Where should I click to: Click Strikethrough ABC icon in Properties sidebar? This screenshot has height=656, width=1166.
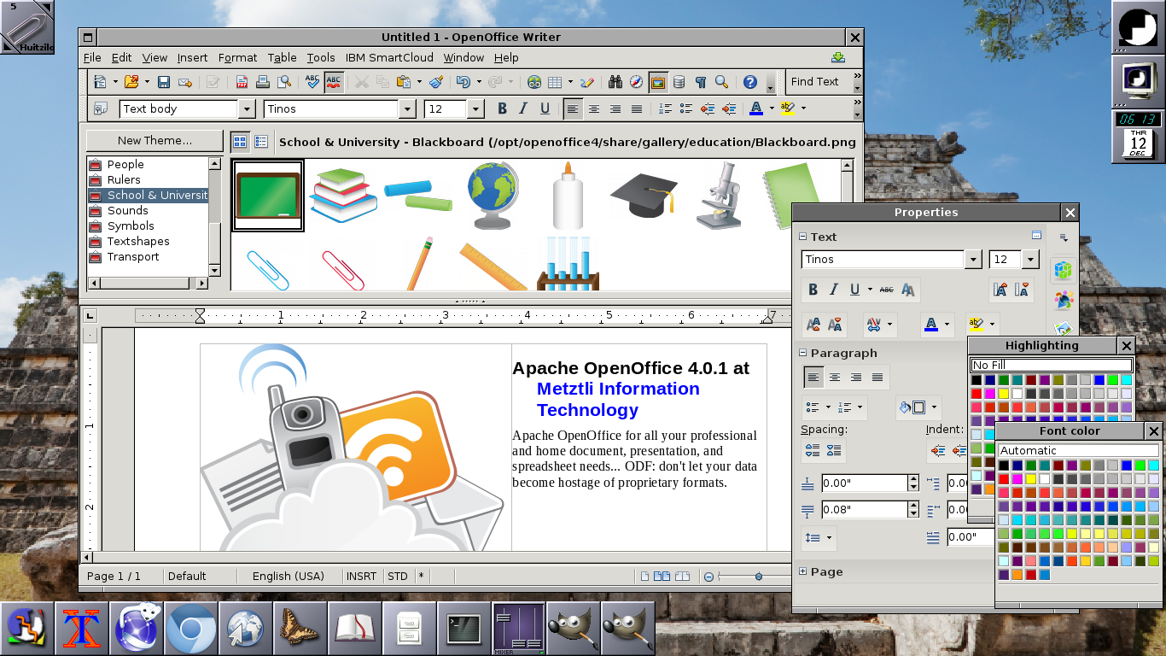click(x=887, y=290)
